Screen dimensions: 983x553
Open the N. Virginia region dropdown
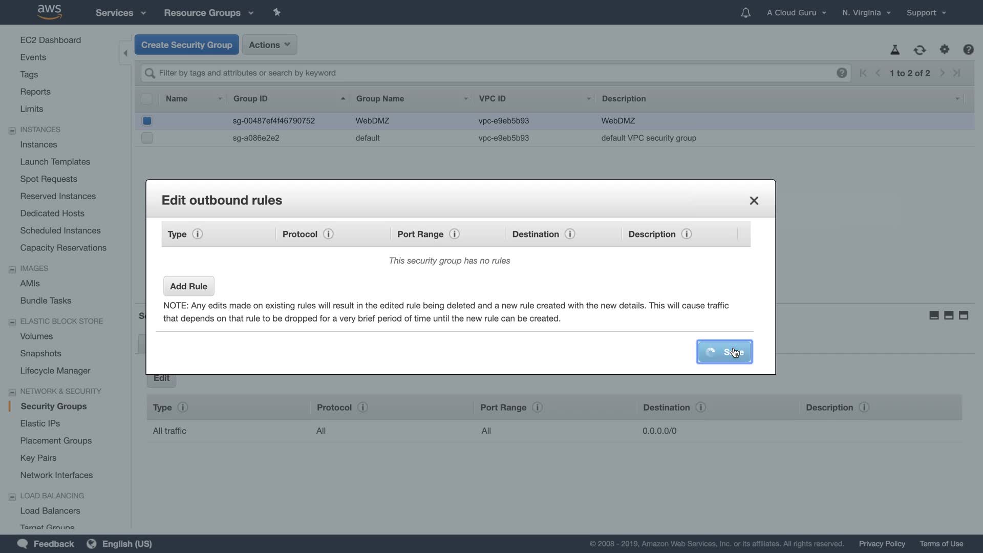(866, 13)
